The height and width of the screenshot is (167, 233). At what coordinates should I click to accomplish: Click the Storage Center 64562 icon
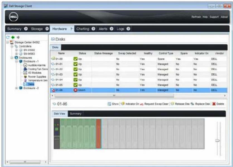12,42
